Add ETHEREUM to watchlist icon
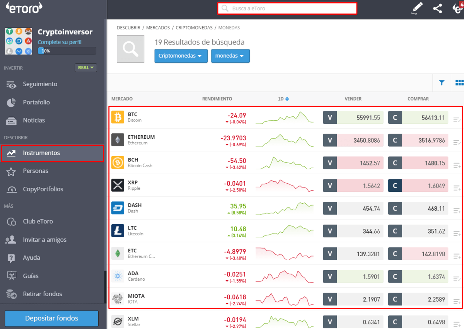This screenshot has width=464, height=329. click(x=457, y=143)
